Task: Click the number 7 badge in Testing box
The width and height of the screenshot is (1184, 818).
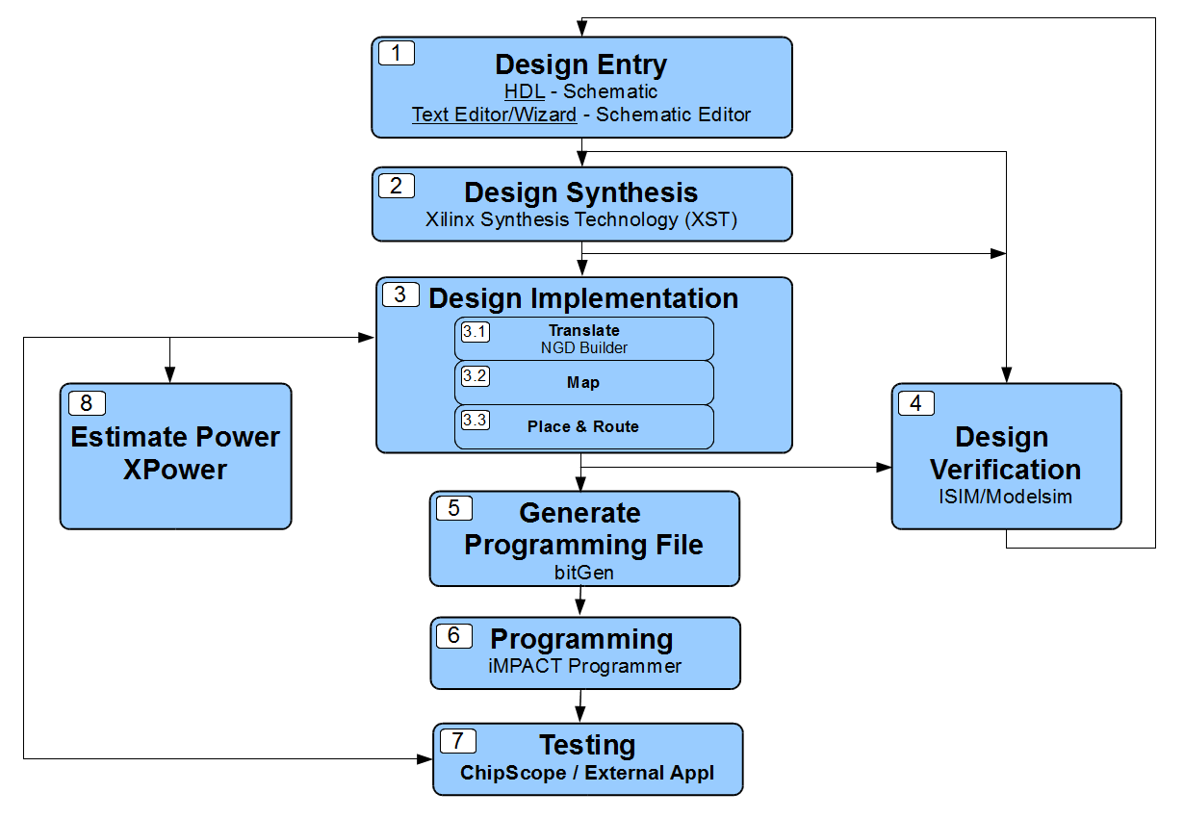Action: coord(457,741)
